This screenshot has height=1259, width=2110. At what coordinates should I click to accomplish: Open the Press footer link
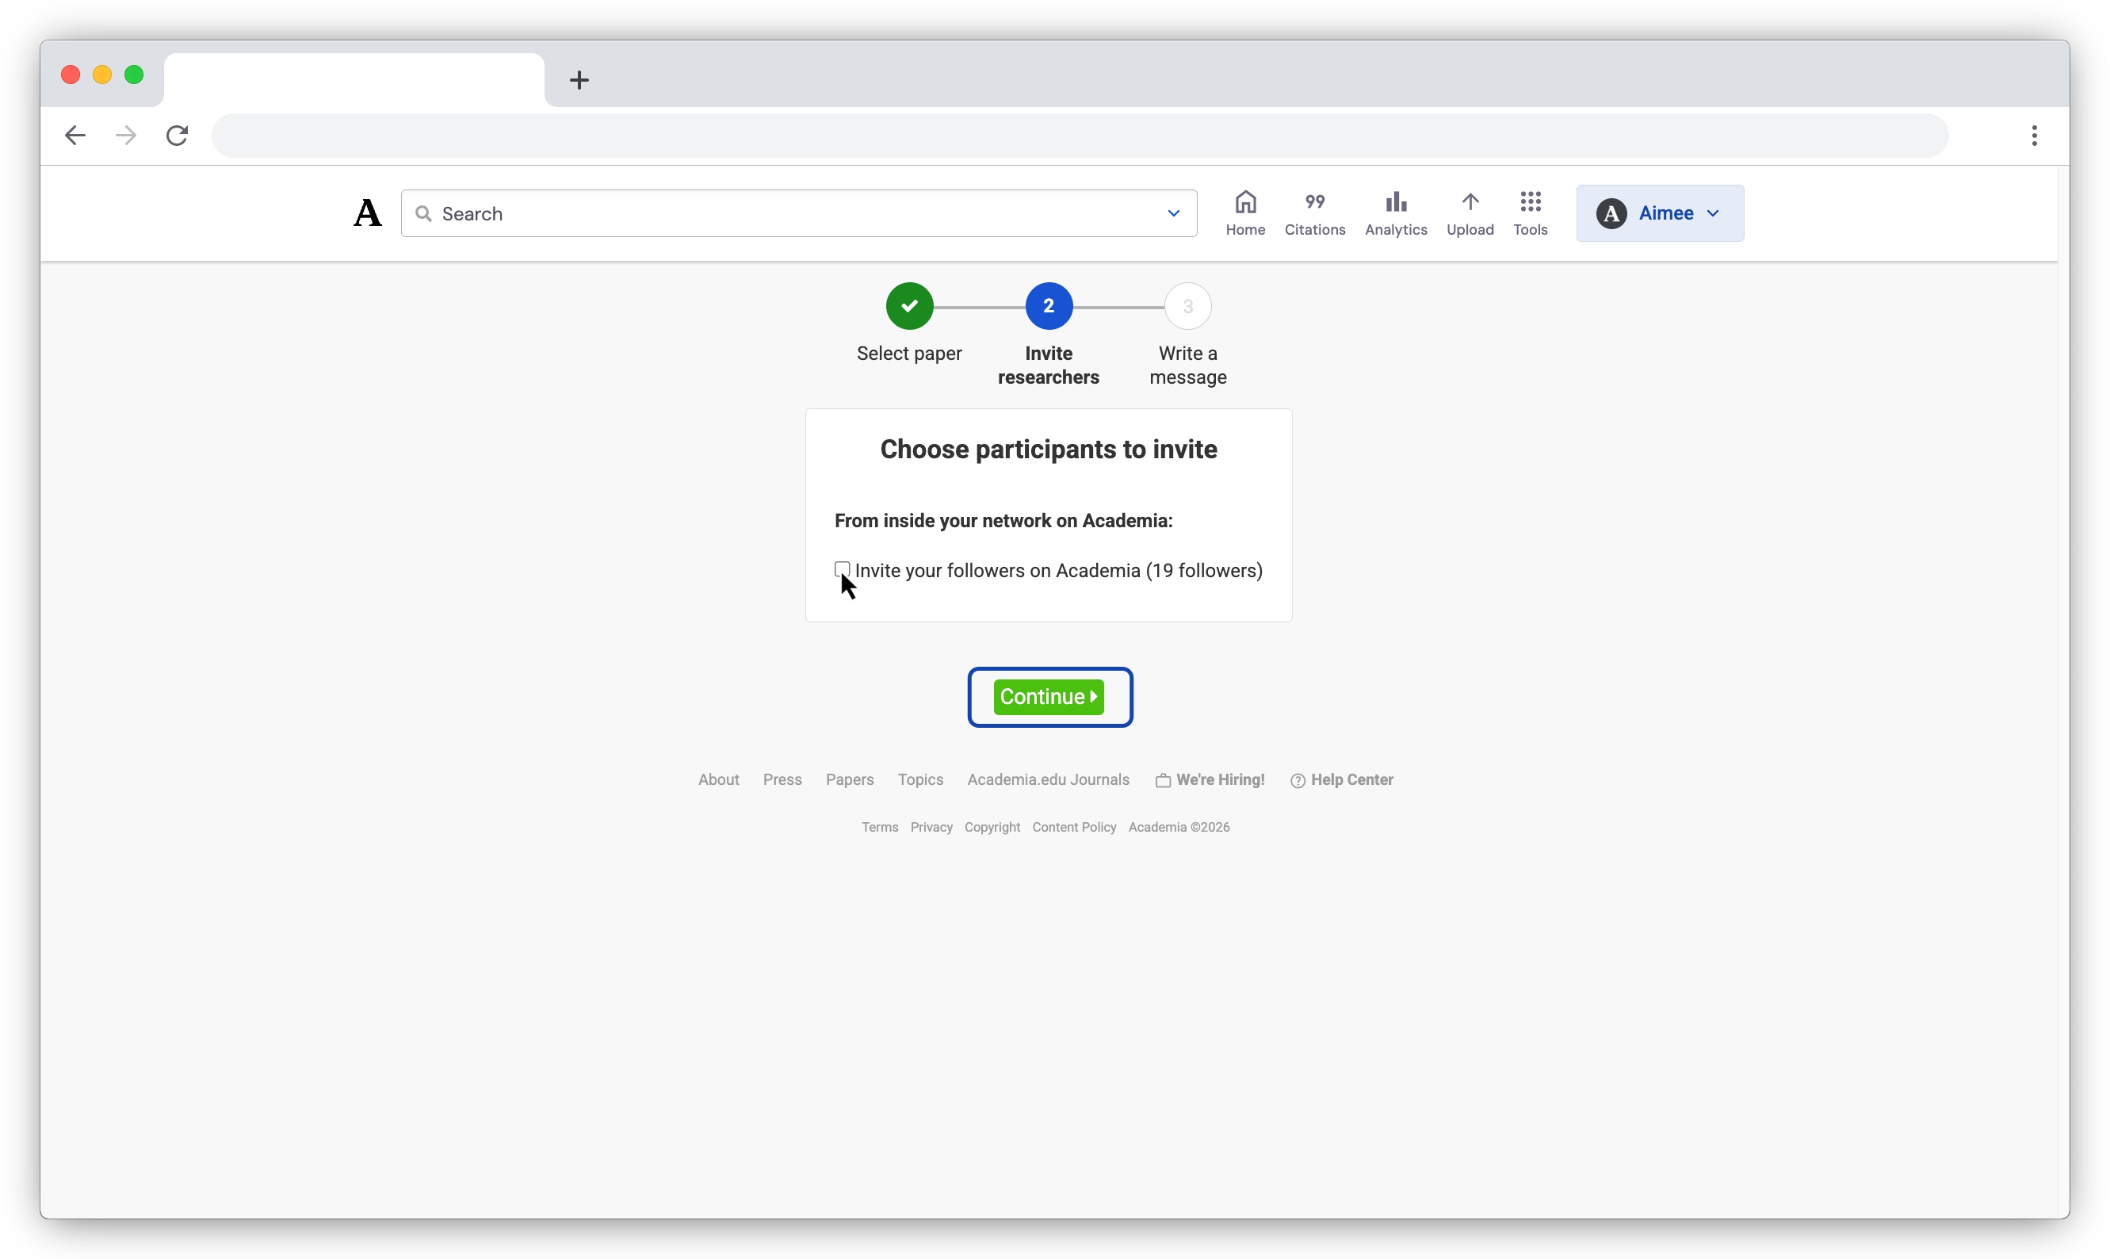[782, 779]
